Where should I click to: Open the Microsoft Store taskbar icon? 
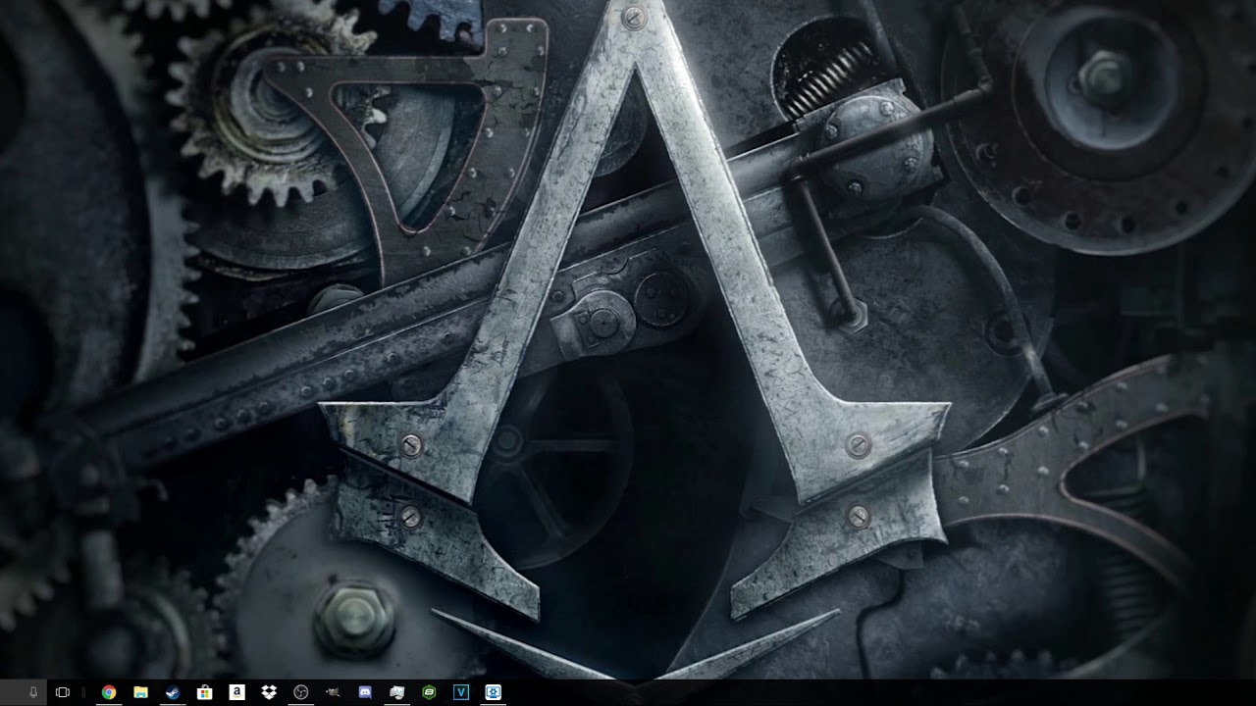(x=204, y=692)
